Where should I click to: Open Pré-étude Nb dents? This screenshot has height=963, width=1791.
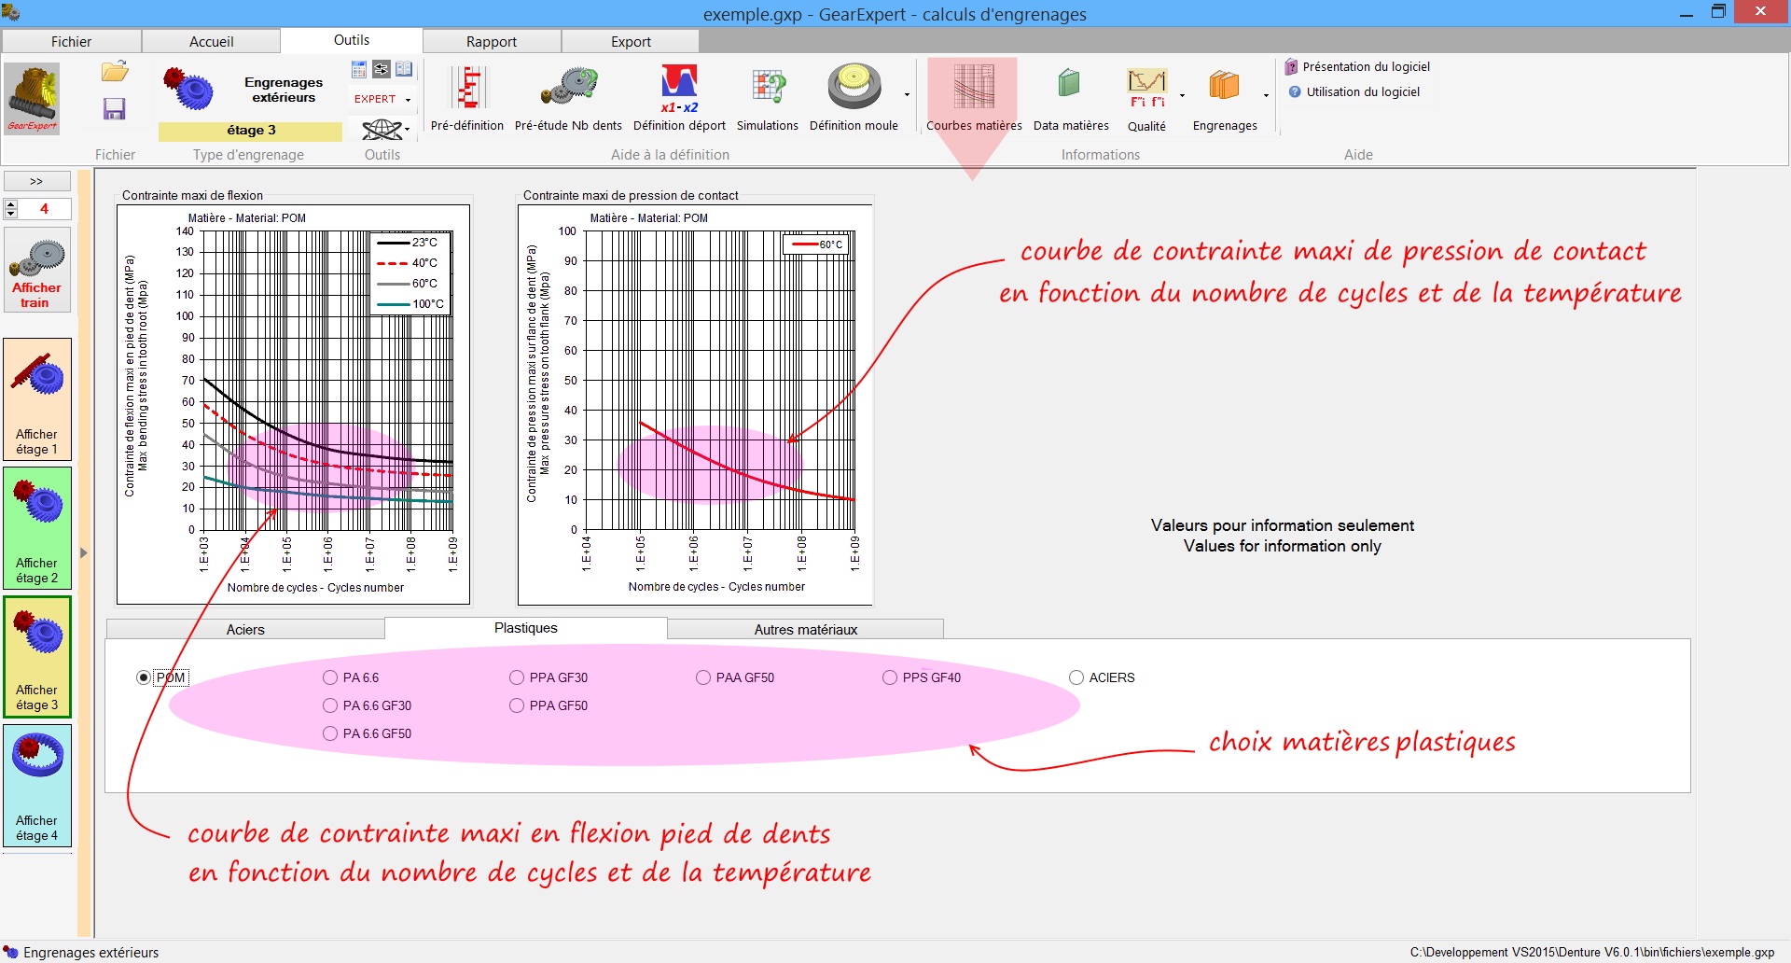pos(568,99)
